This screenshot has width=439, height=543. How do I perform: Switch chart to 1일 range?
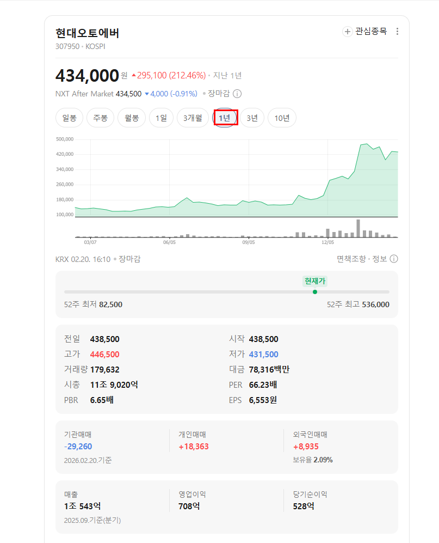click(161, 118)
